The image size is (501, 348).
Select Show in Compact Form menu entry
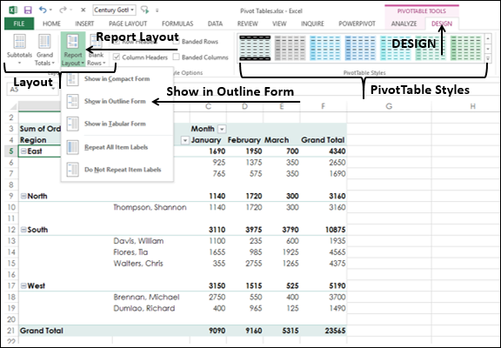(x=117, y=79)
